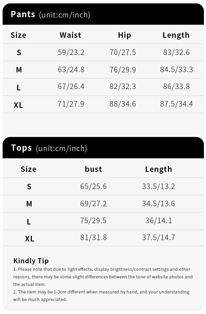This screenshot has height=314, width=206.
Task: Select tops size M row label
Action: coord(29,204)
